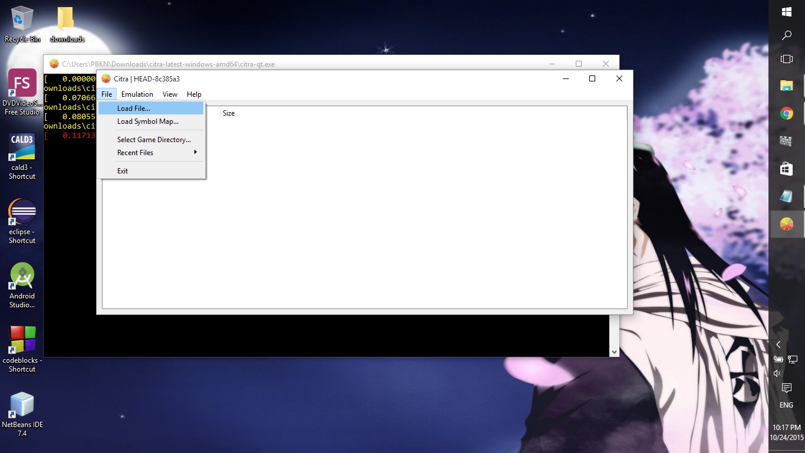Choose Load Symbol Map... menu entry
Image resolution: width=805 pixels, height=453 pixels.
coord(147,122)
